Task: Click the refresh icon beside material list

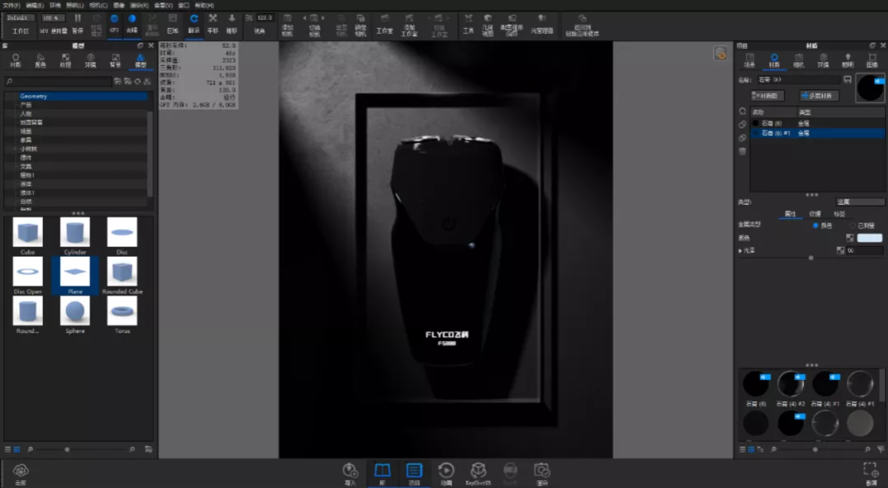Action: click(742, 111)
